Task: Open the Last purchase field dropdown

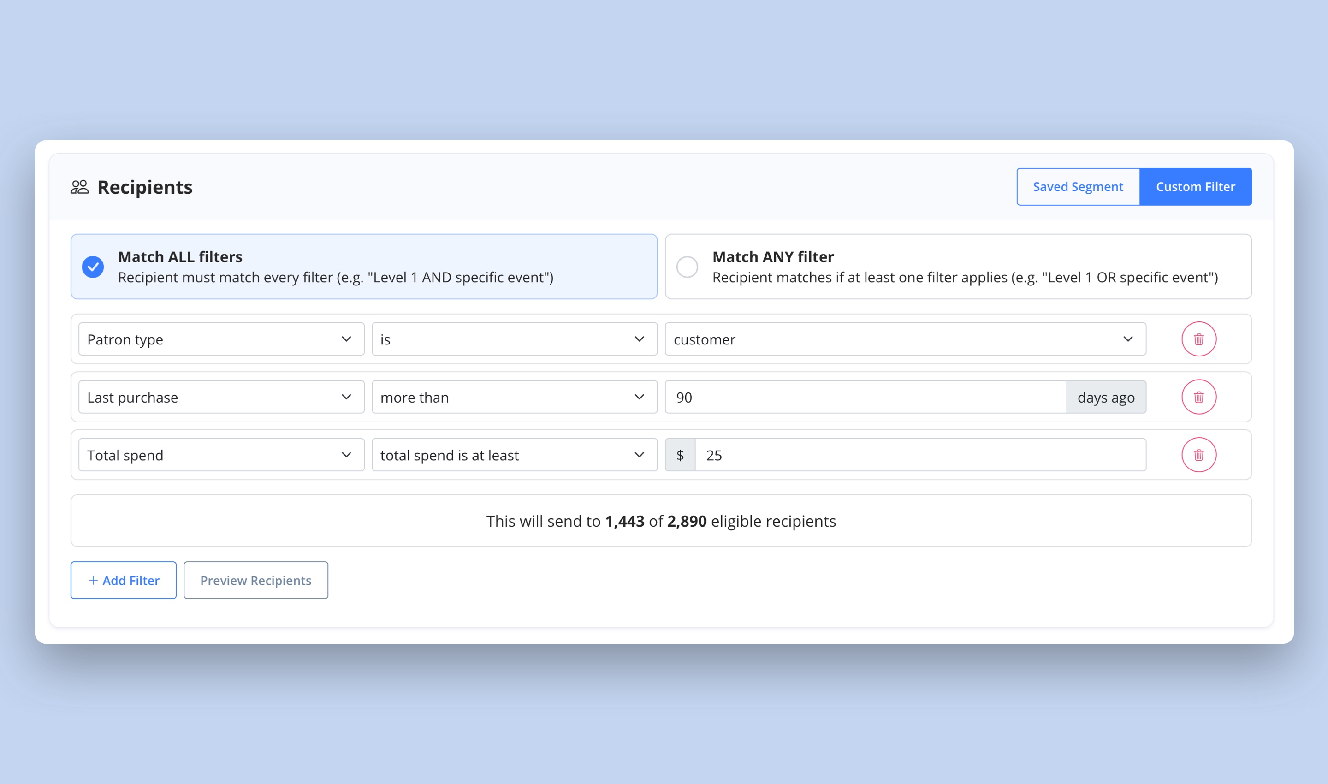Action: click(221, 397)
